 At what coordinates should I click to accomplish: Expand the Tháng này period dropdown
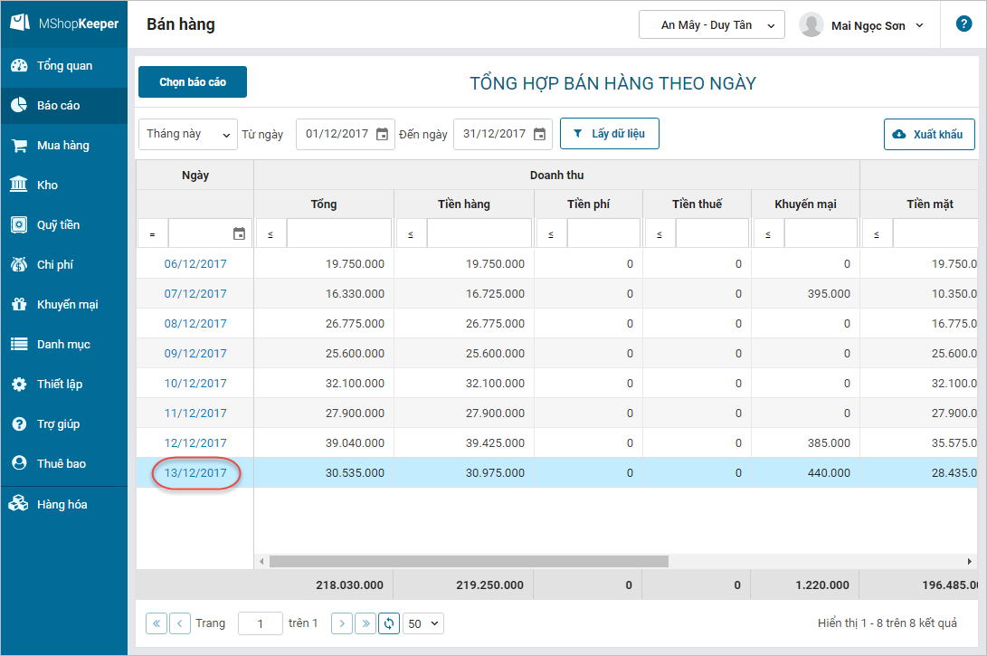pos(187,134)
